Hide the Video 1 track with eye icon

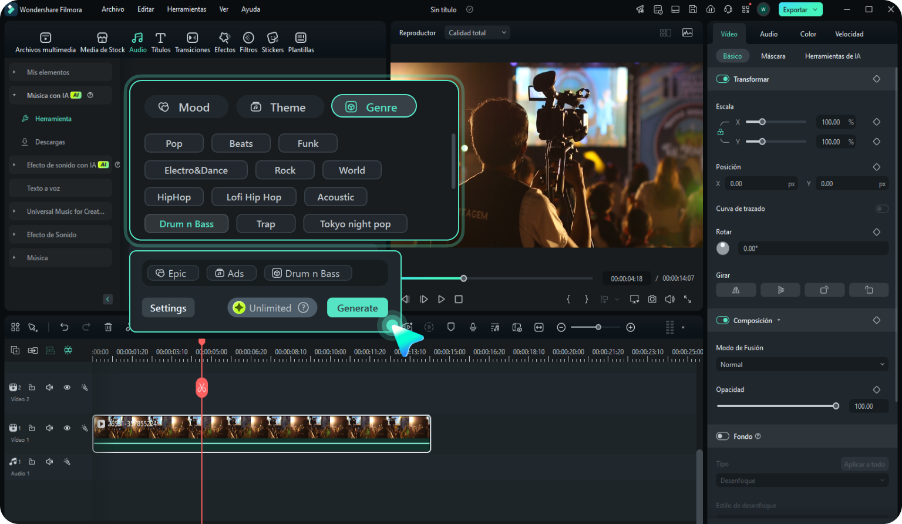coord(67,428)
